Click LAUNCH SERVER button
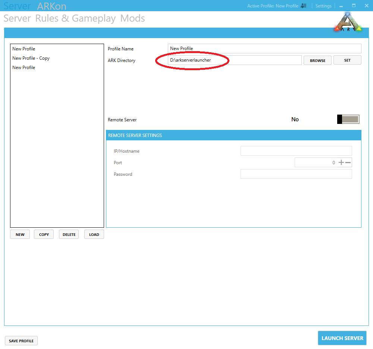 tap(342, 338)
